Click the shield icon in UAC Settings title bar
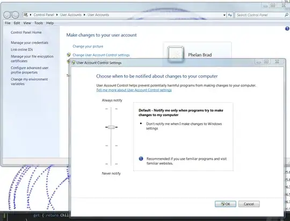The width and height of the screenshot is (290, 221). coord(73,62)
